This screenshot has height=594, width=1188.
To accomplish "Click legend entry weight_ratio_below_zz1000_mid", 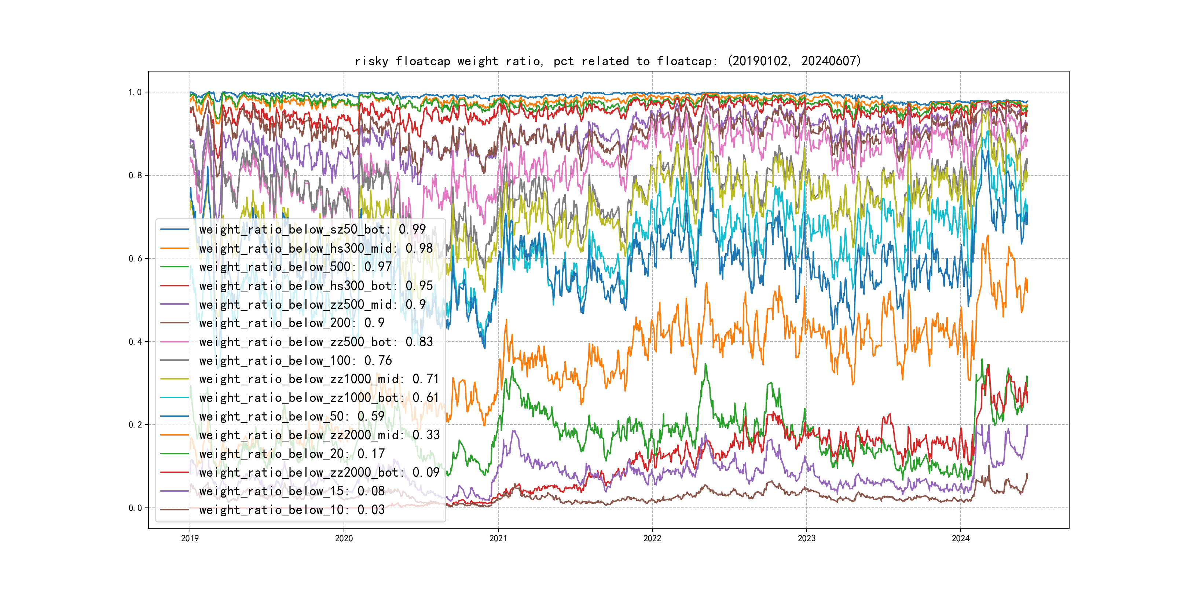I will [319, 379].
